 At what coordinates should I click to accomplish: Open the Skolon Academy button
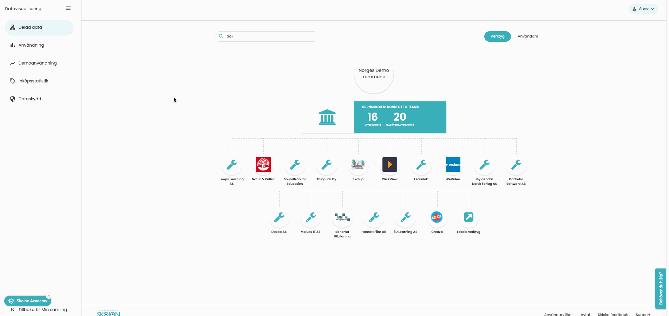[x=28, y=301]
